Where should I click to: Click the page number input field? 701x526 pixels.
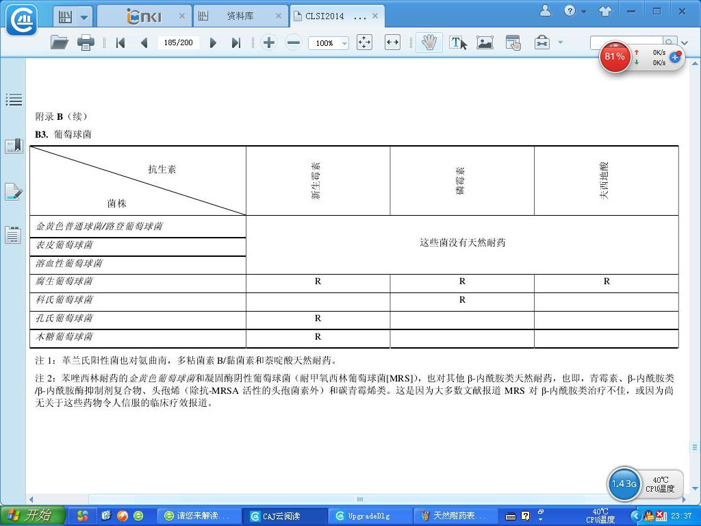[x=178, y=42]
